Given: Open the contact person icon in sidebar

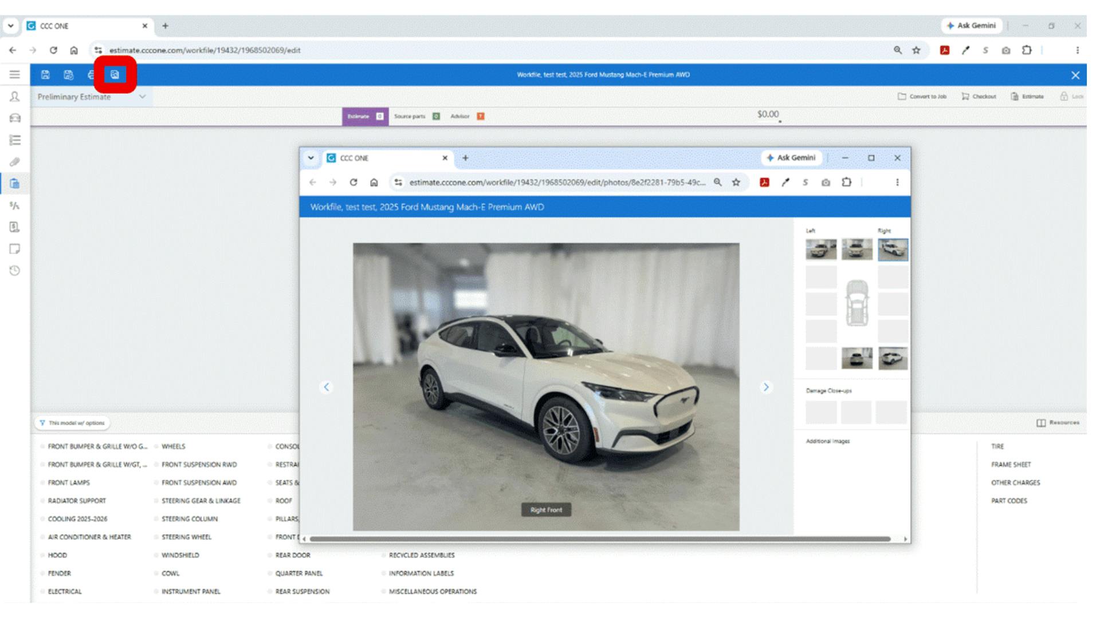Looking at the screenshot, I should pos(15,96).
